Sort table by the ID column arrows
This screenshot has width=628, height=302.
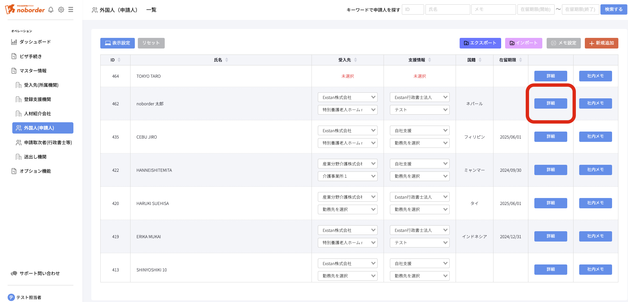tap(119, 60)
